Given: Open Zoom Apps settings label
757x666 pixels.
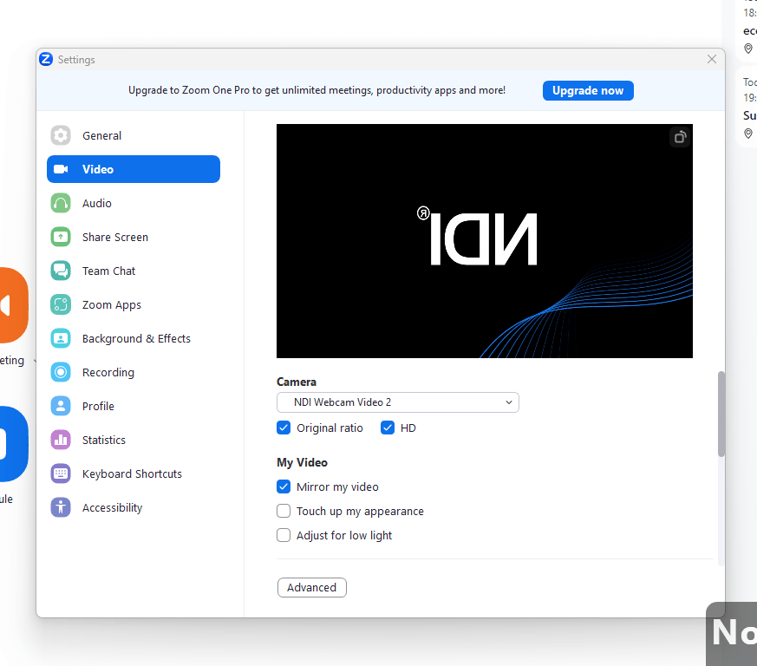Looking at the screenshot, I should [112, 305].
